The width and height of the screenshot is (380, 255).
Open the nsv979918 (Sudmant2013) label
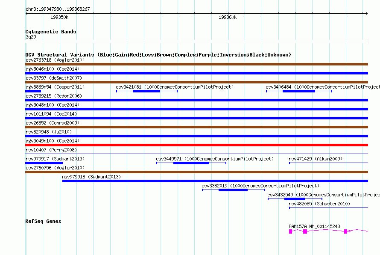pyautogui.click(x=91, y=177)
